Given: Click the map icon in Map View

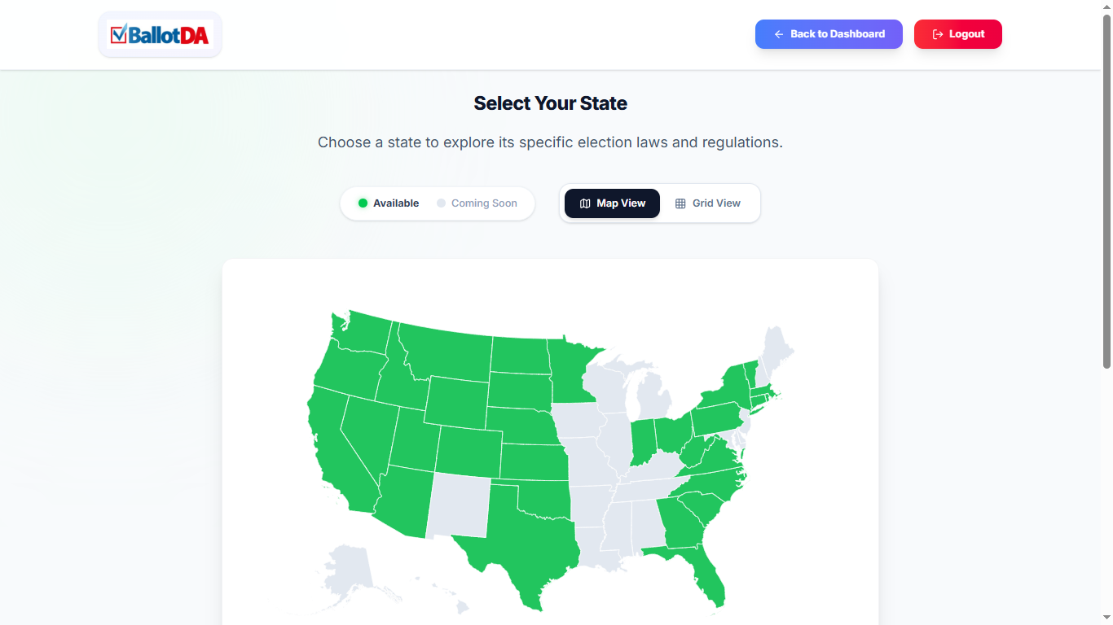Looking at the screenshot, I should pyautogui.click(x=584, y=203).
